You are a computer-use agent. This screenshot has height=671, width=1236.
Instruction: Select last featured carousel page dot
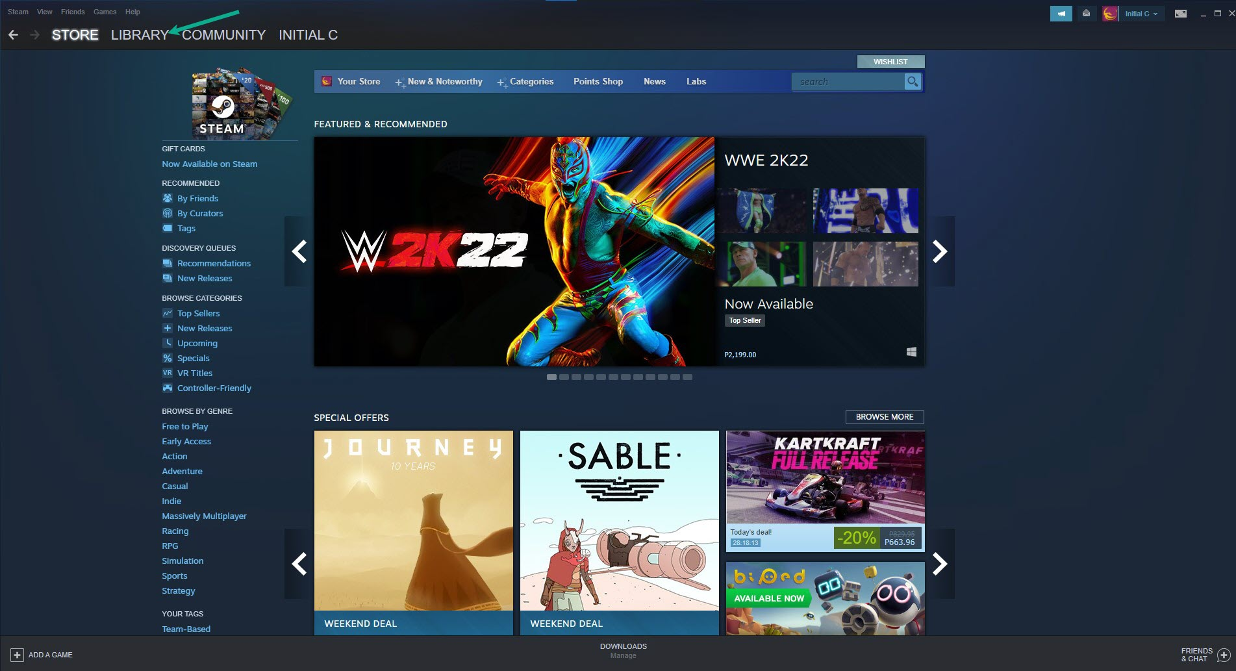coord(688,377)
